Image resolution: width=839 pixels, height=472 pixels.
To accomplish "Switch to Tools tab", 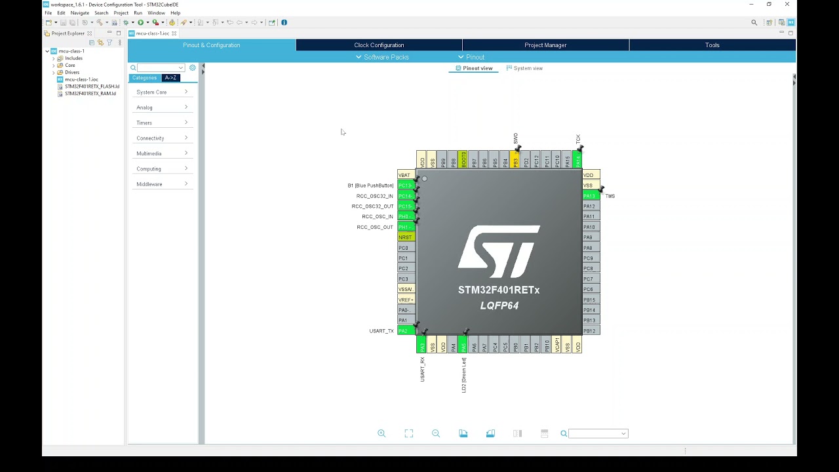I will pos(712,45).
